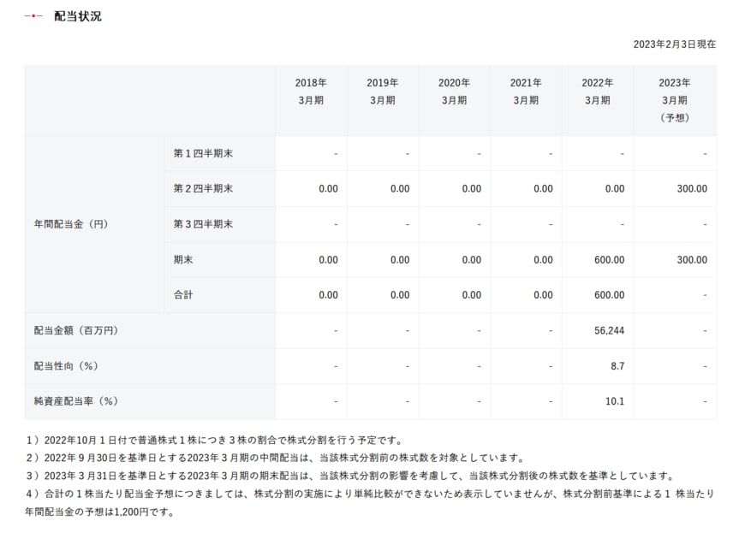Click footnote 1 about the stock split

(x=214, y=441)
